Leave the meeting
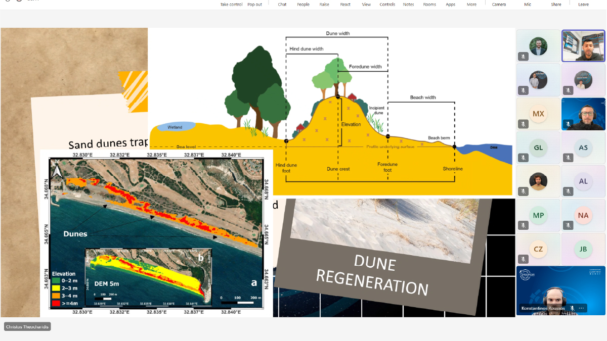Viewport: 607px width, 341px height. pyautogui.click(x=583, y=4)
